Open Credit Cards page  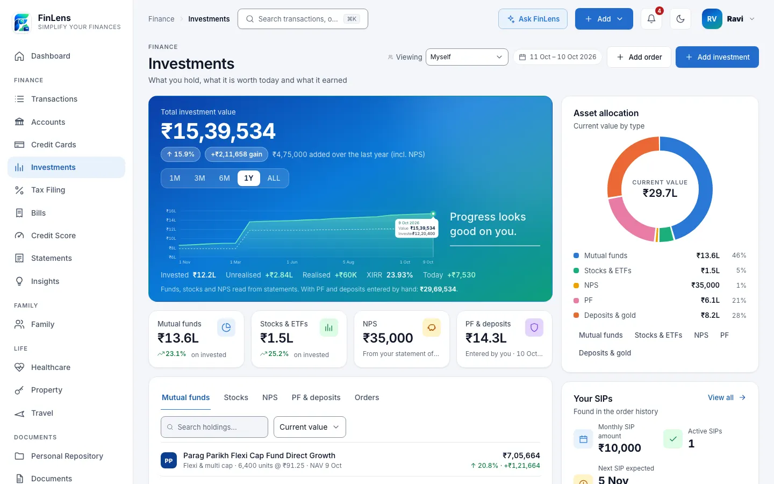click(66, 145)
